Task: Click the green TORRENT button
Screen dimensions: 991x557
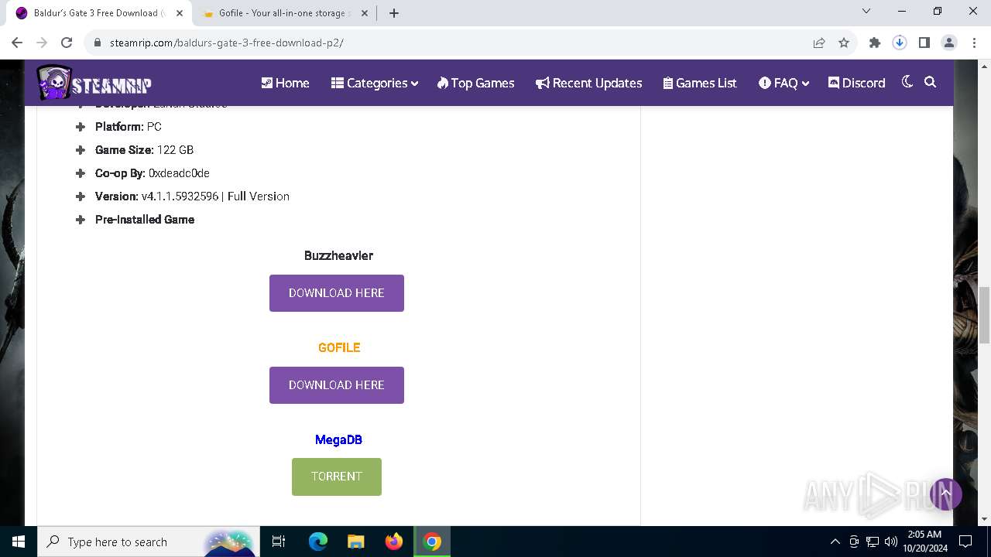Action: 337,477
